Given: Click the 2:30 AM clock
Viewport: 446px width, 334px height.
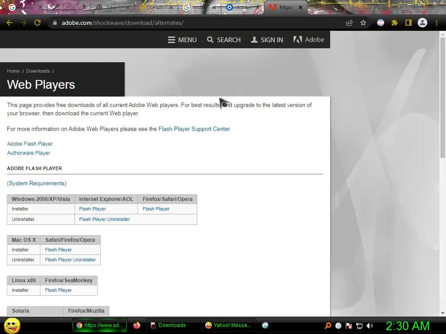Looking at the screenshot, I should (407, 325).
